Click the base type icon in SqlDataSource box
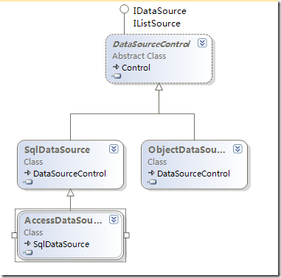Viewport: 281px width, 278px height. click(x=28, y=182)
